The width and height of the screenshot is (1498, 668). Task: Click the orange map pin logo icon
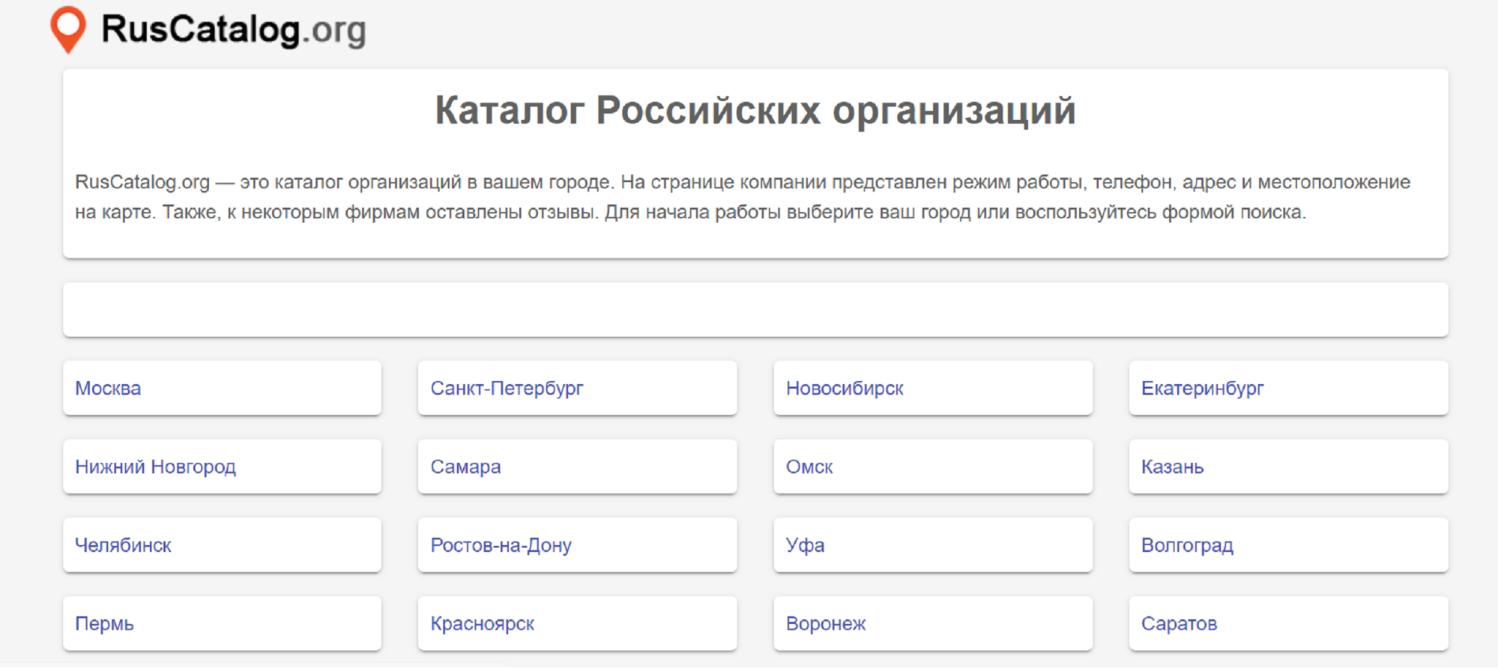tap(67, 29)
